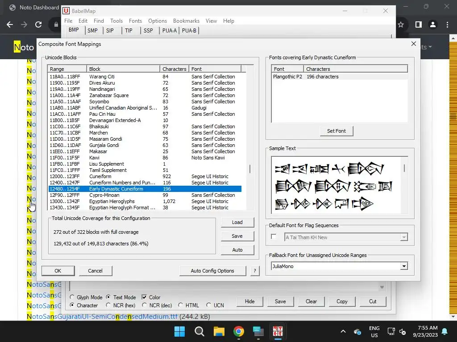Image resolution: width=457 pixels, height=342 pixels.
Task: Select the Tamil Supplement block row
Action: 145,170
